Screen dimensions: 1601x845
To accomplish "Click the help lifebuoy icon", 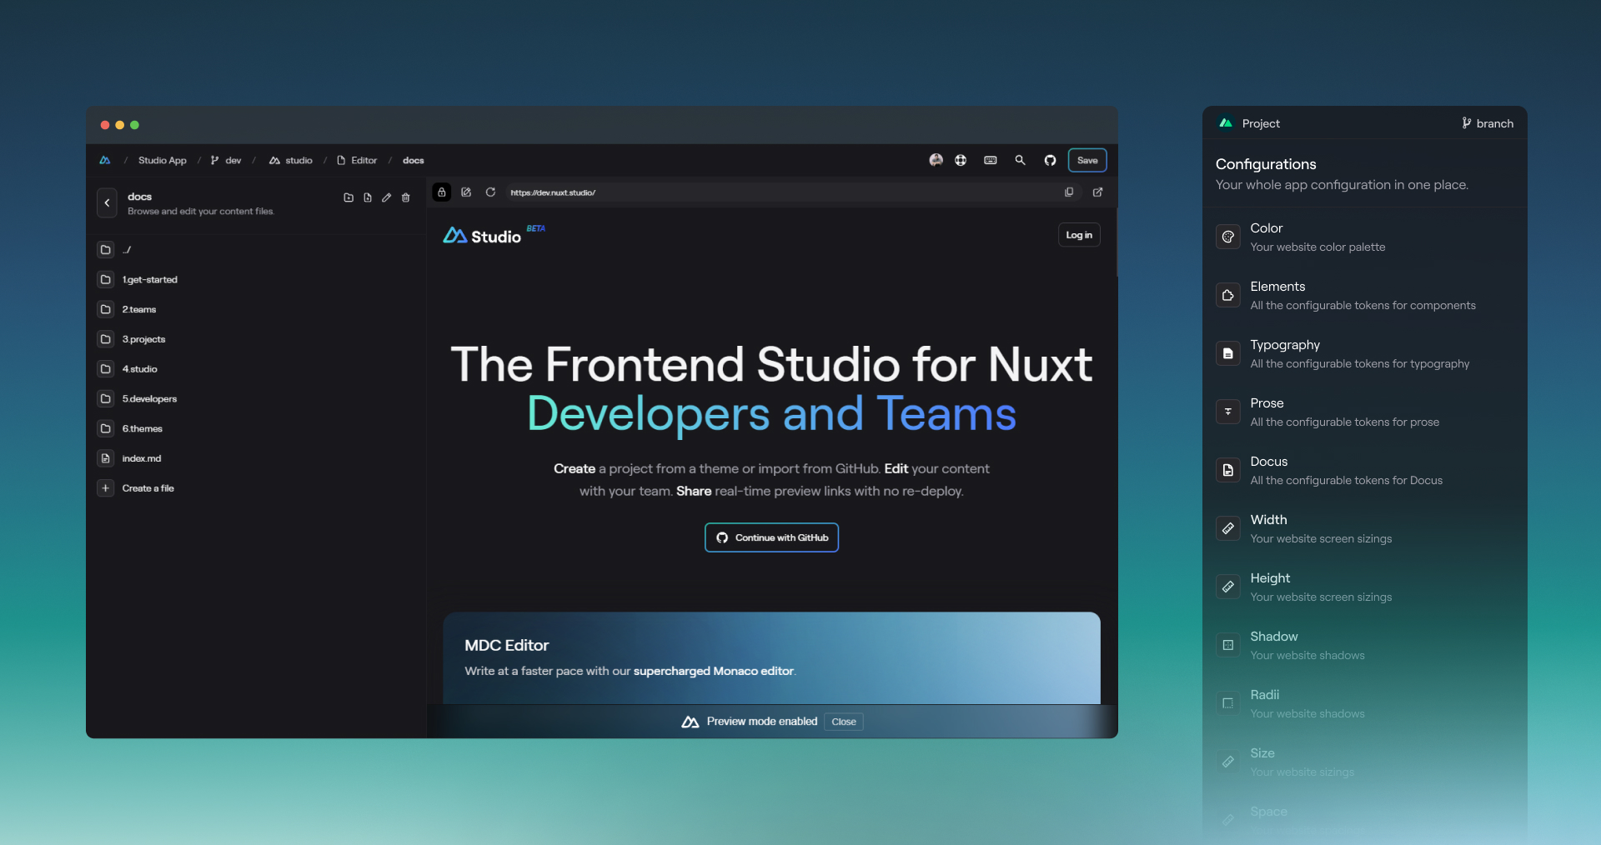I will click(x=961, y=160).
